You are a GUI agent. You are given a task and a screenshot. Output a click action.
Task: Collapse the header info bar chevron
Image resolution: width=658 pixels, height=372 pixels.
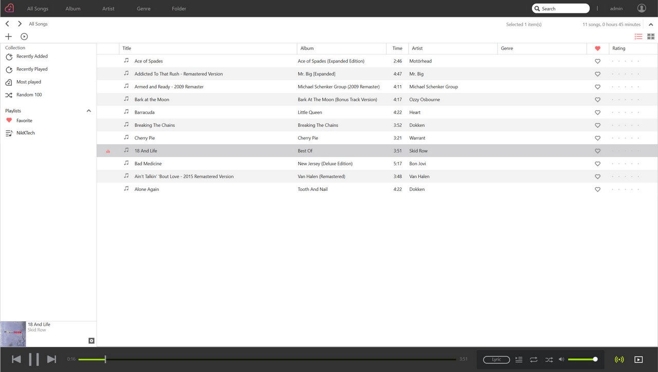click(651, 24)
